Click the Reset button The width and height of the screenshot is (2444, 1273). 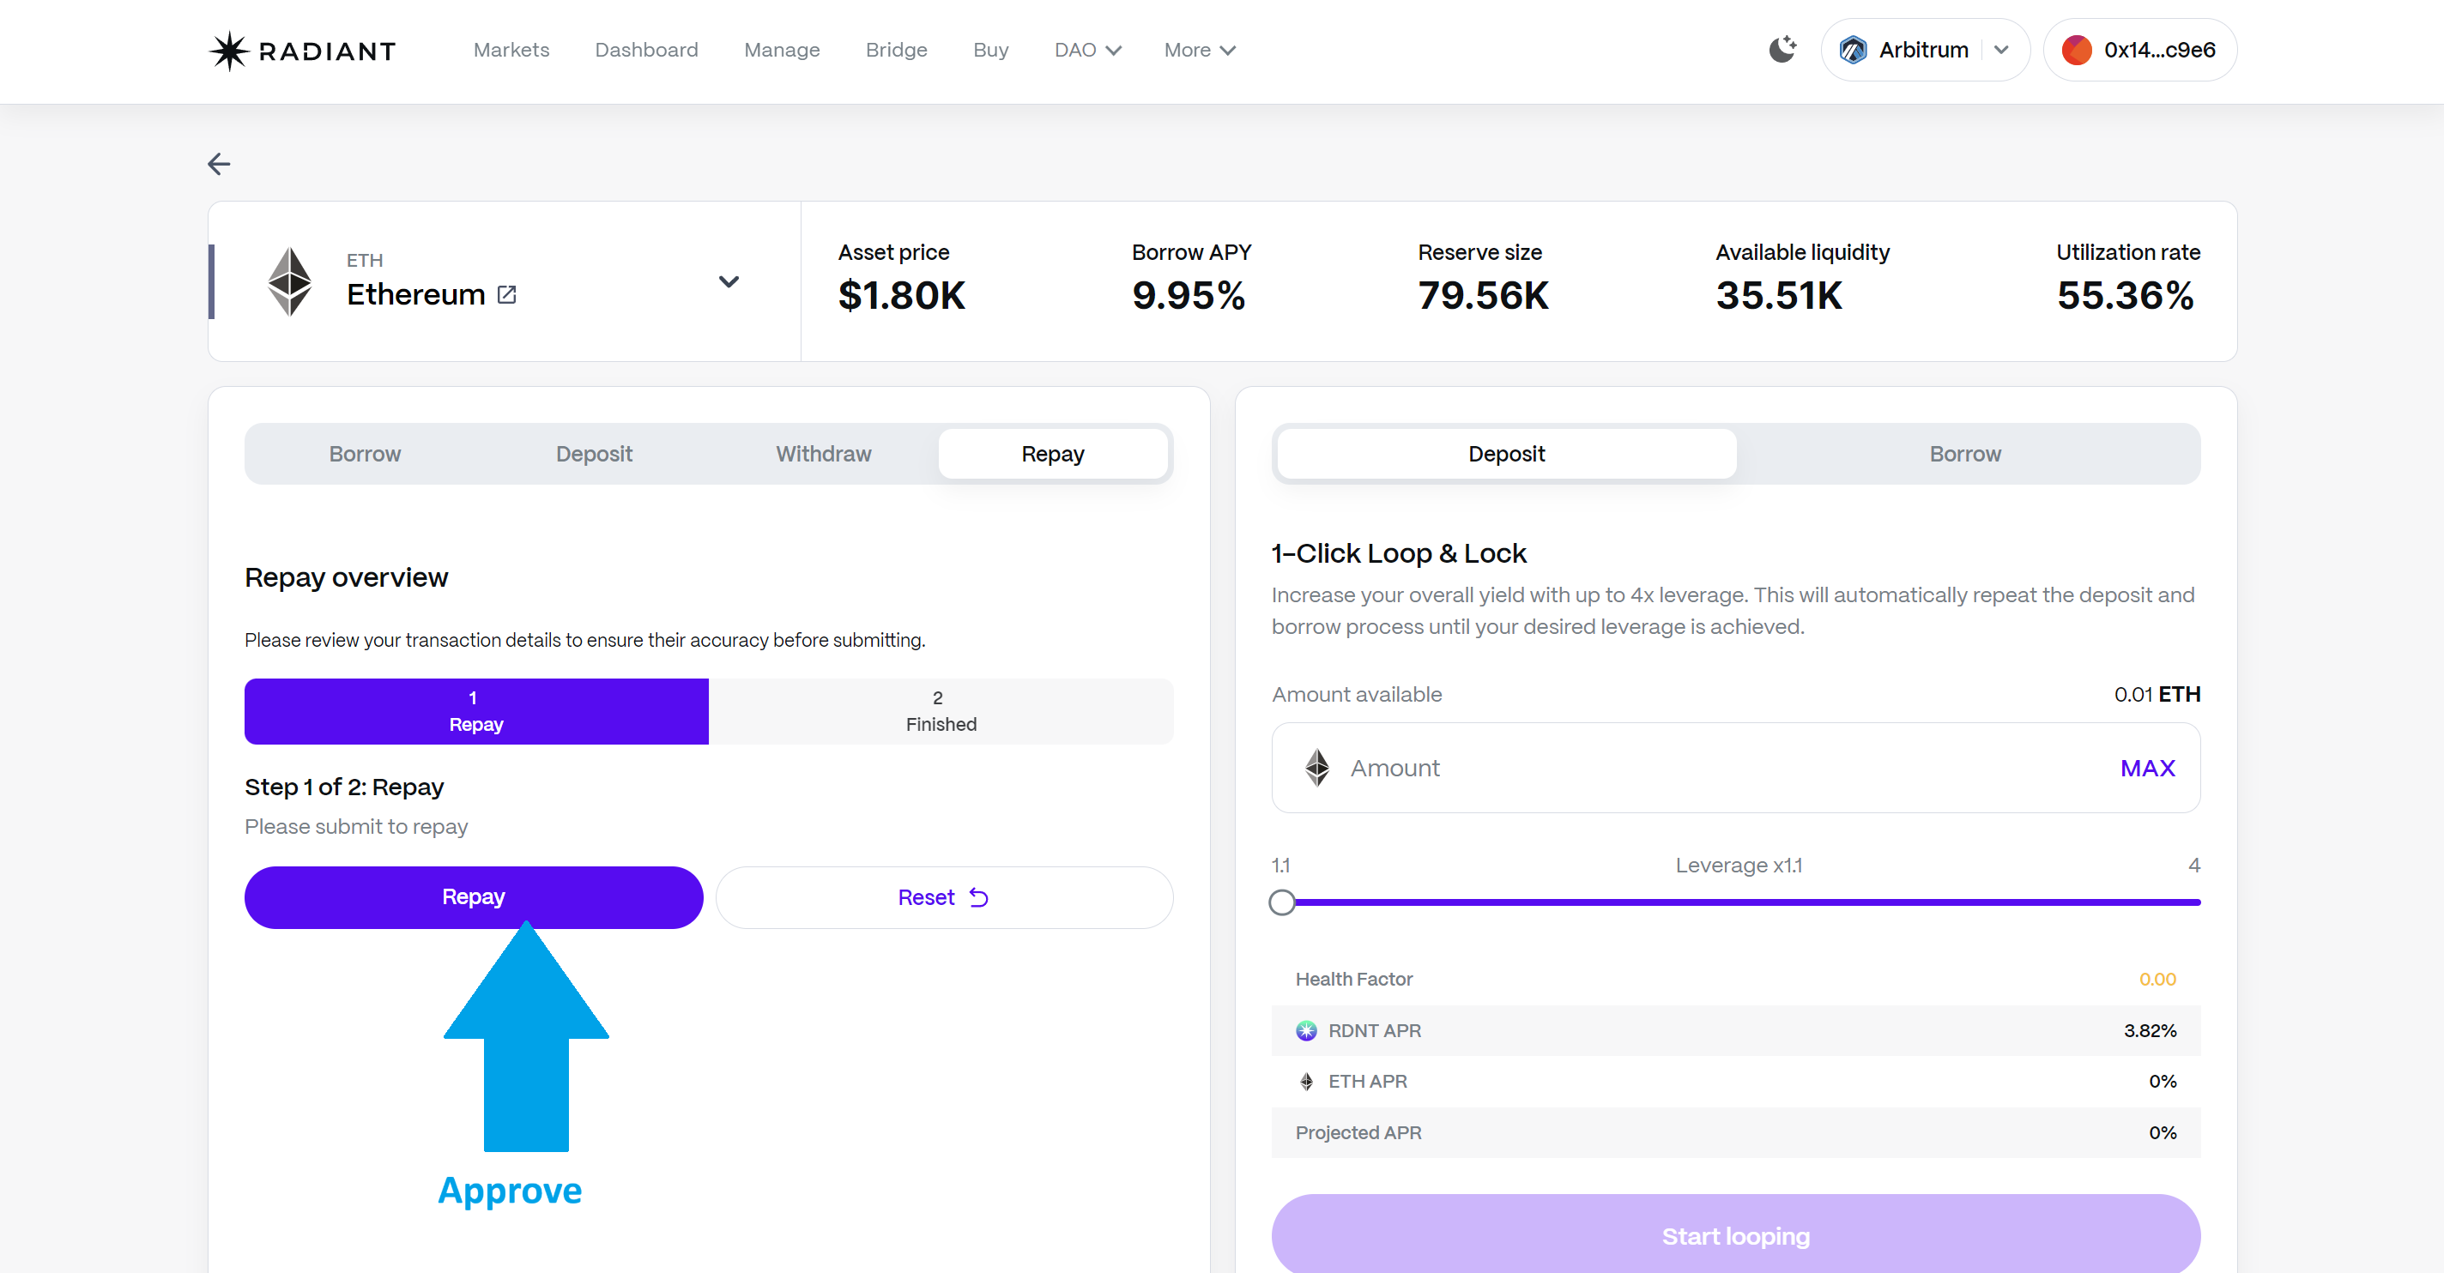tap(943, 897)
